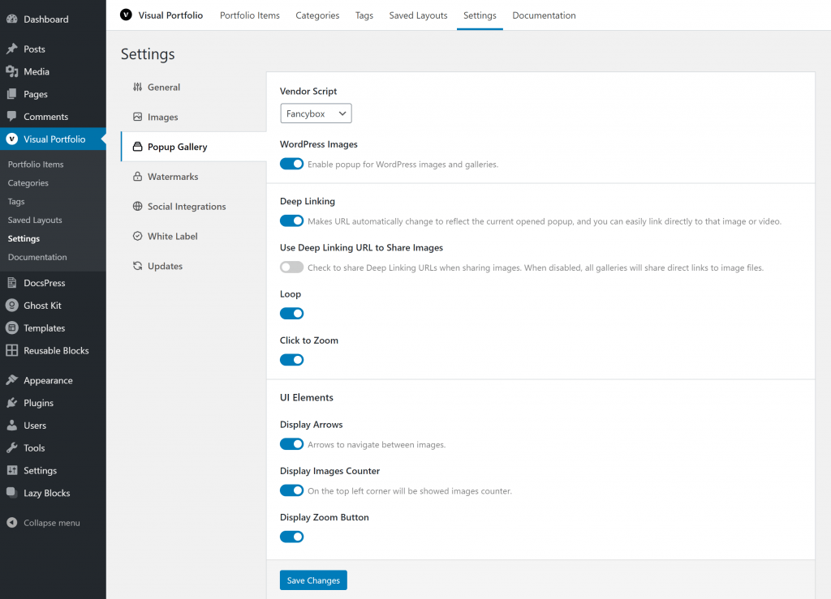Click the 'UI Elements' section heading
Viewport: 831px width, 599px height.
coord(306,397)
